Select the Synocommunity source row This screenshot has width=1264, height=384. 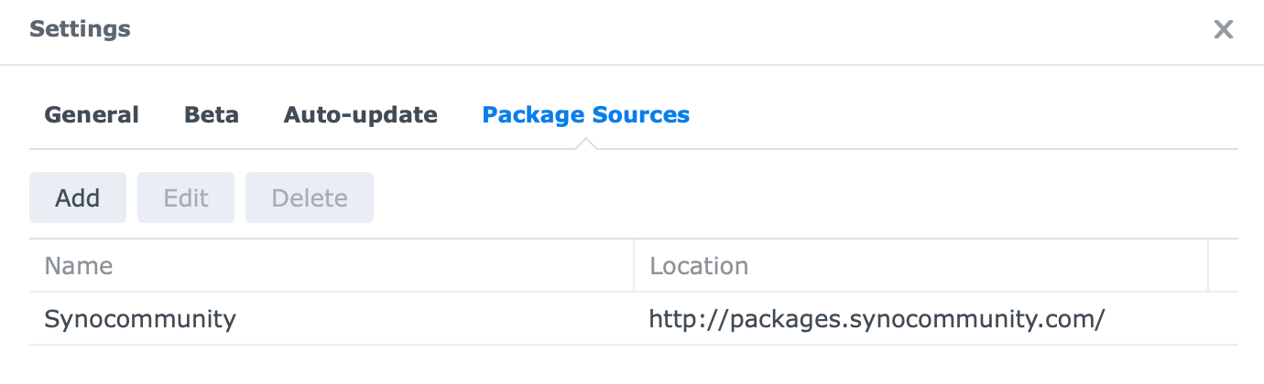click(634, 319)
